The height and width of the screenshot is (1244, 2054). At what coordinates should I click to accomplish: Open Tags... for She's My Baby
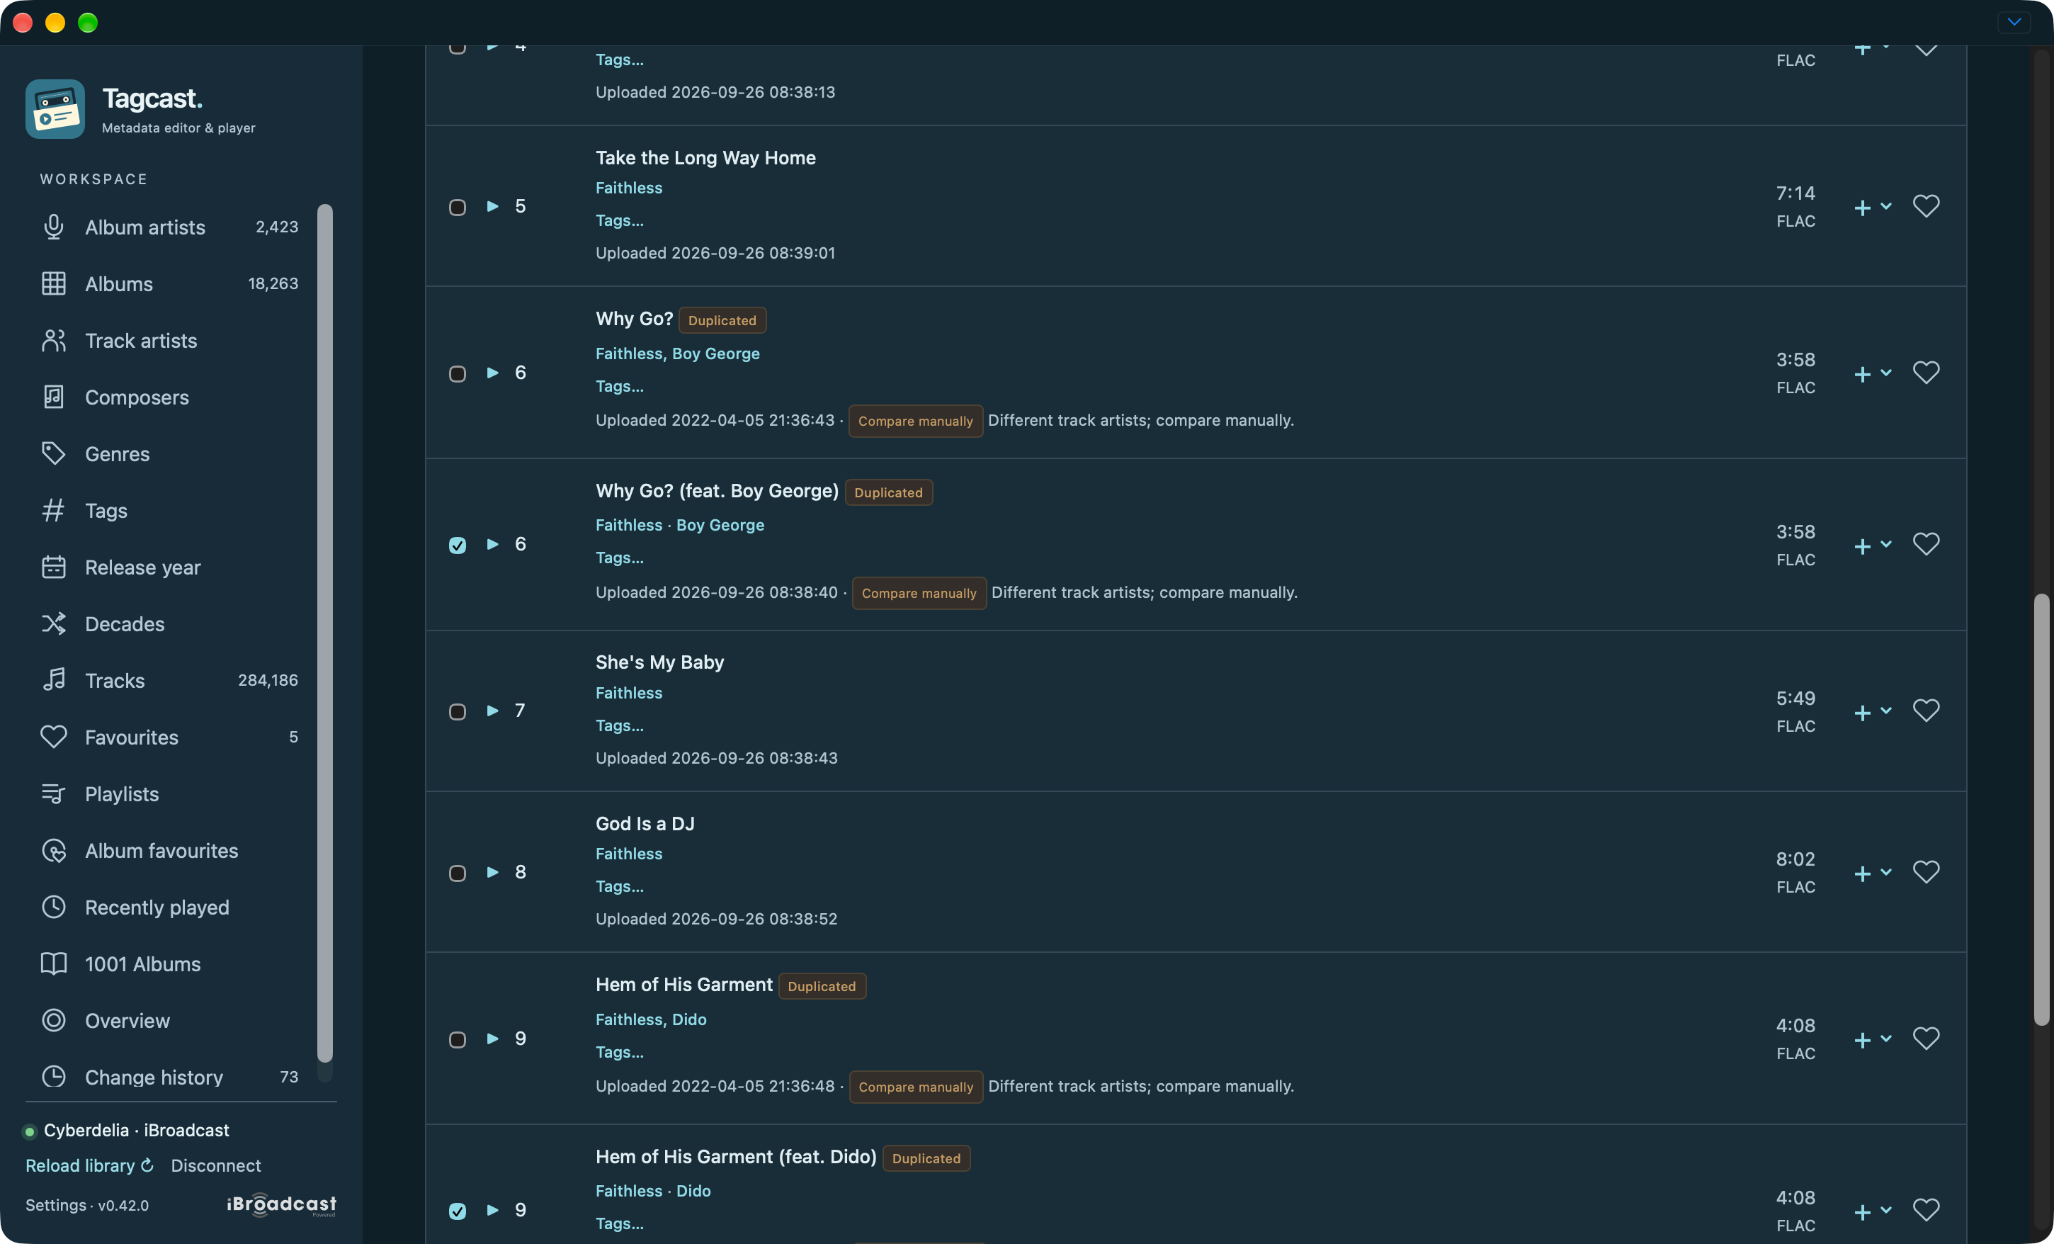coord(619,725)
